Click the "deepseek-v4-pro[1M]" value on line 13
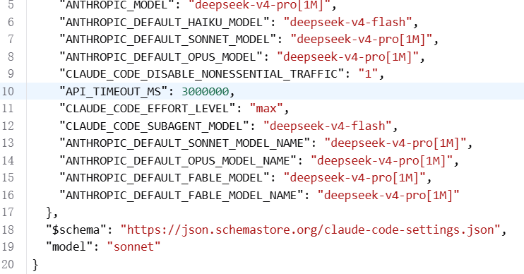The width and height of the screenshot is (524, 274). click(395, 143)
